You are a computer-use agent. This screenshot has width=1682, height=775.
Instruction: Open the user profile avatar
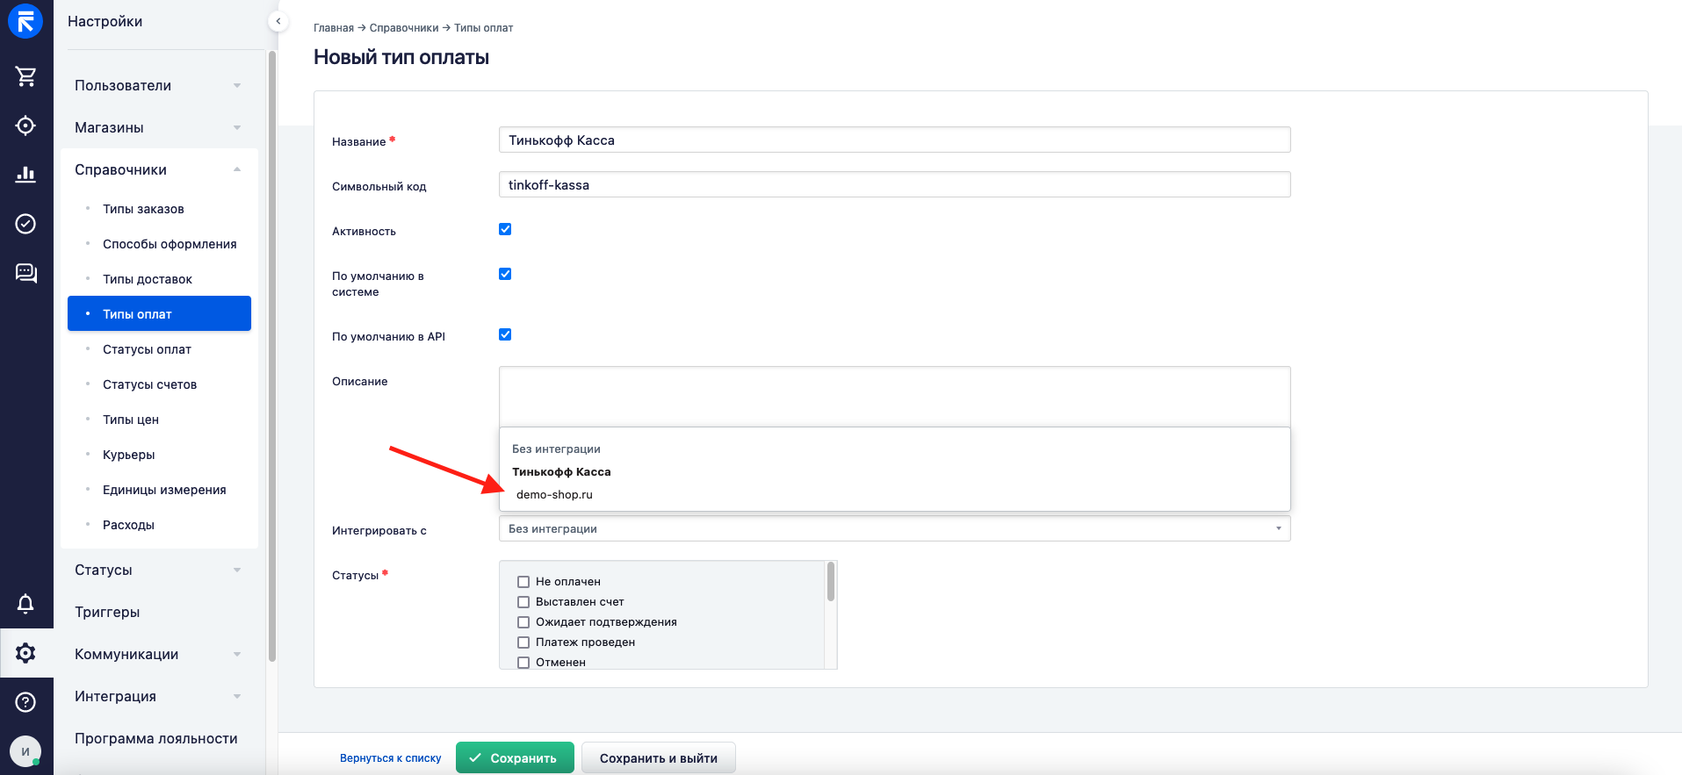click(25, 751)
